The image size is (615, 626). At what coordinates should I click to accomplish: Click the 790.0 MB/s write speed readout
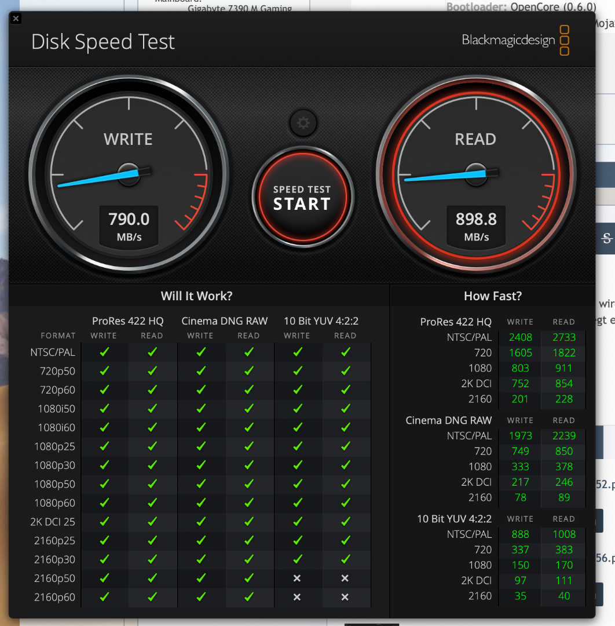click(x=129, y=227)
